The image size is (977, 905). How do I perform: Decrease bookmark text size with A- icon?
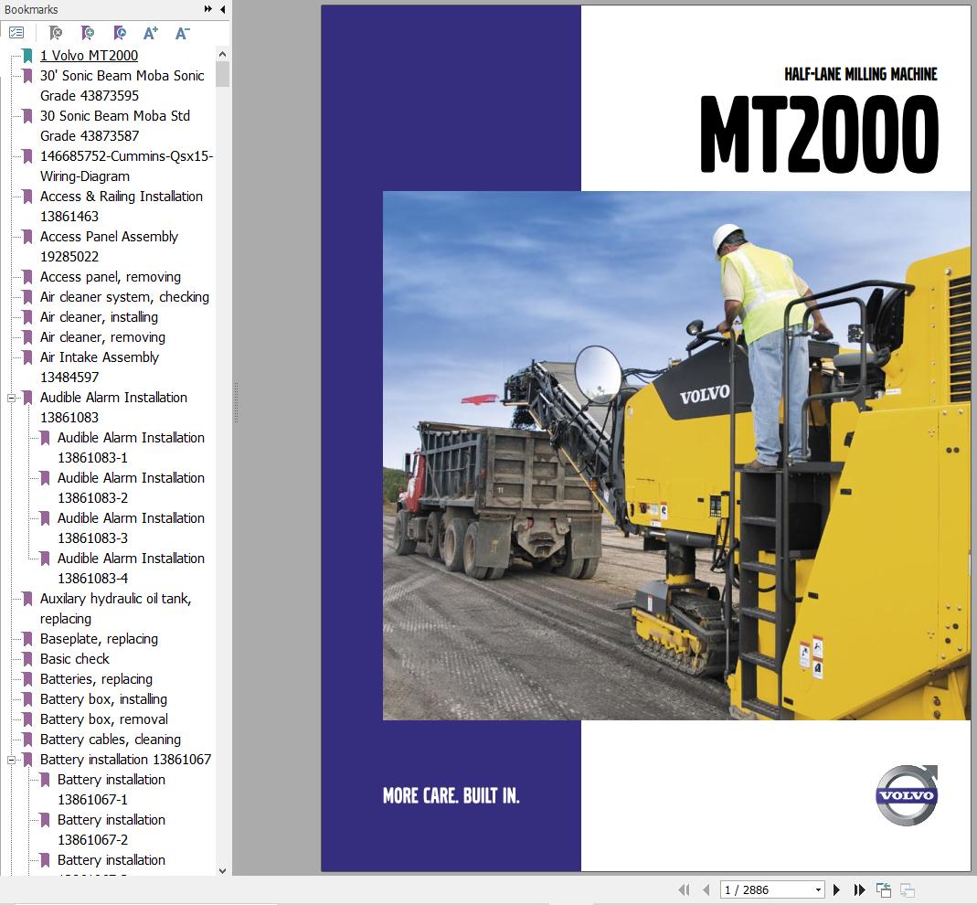click(182, 33)
